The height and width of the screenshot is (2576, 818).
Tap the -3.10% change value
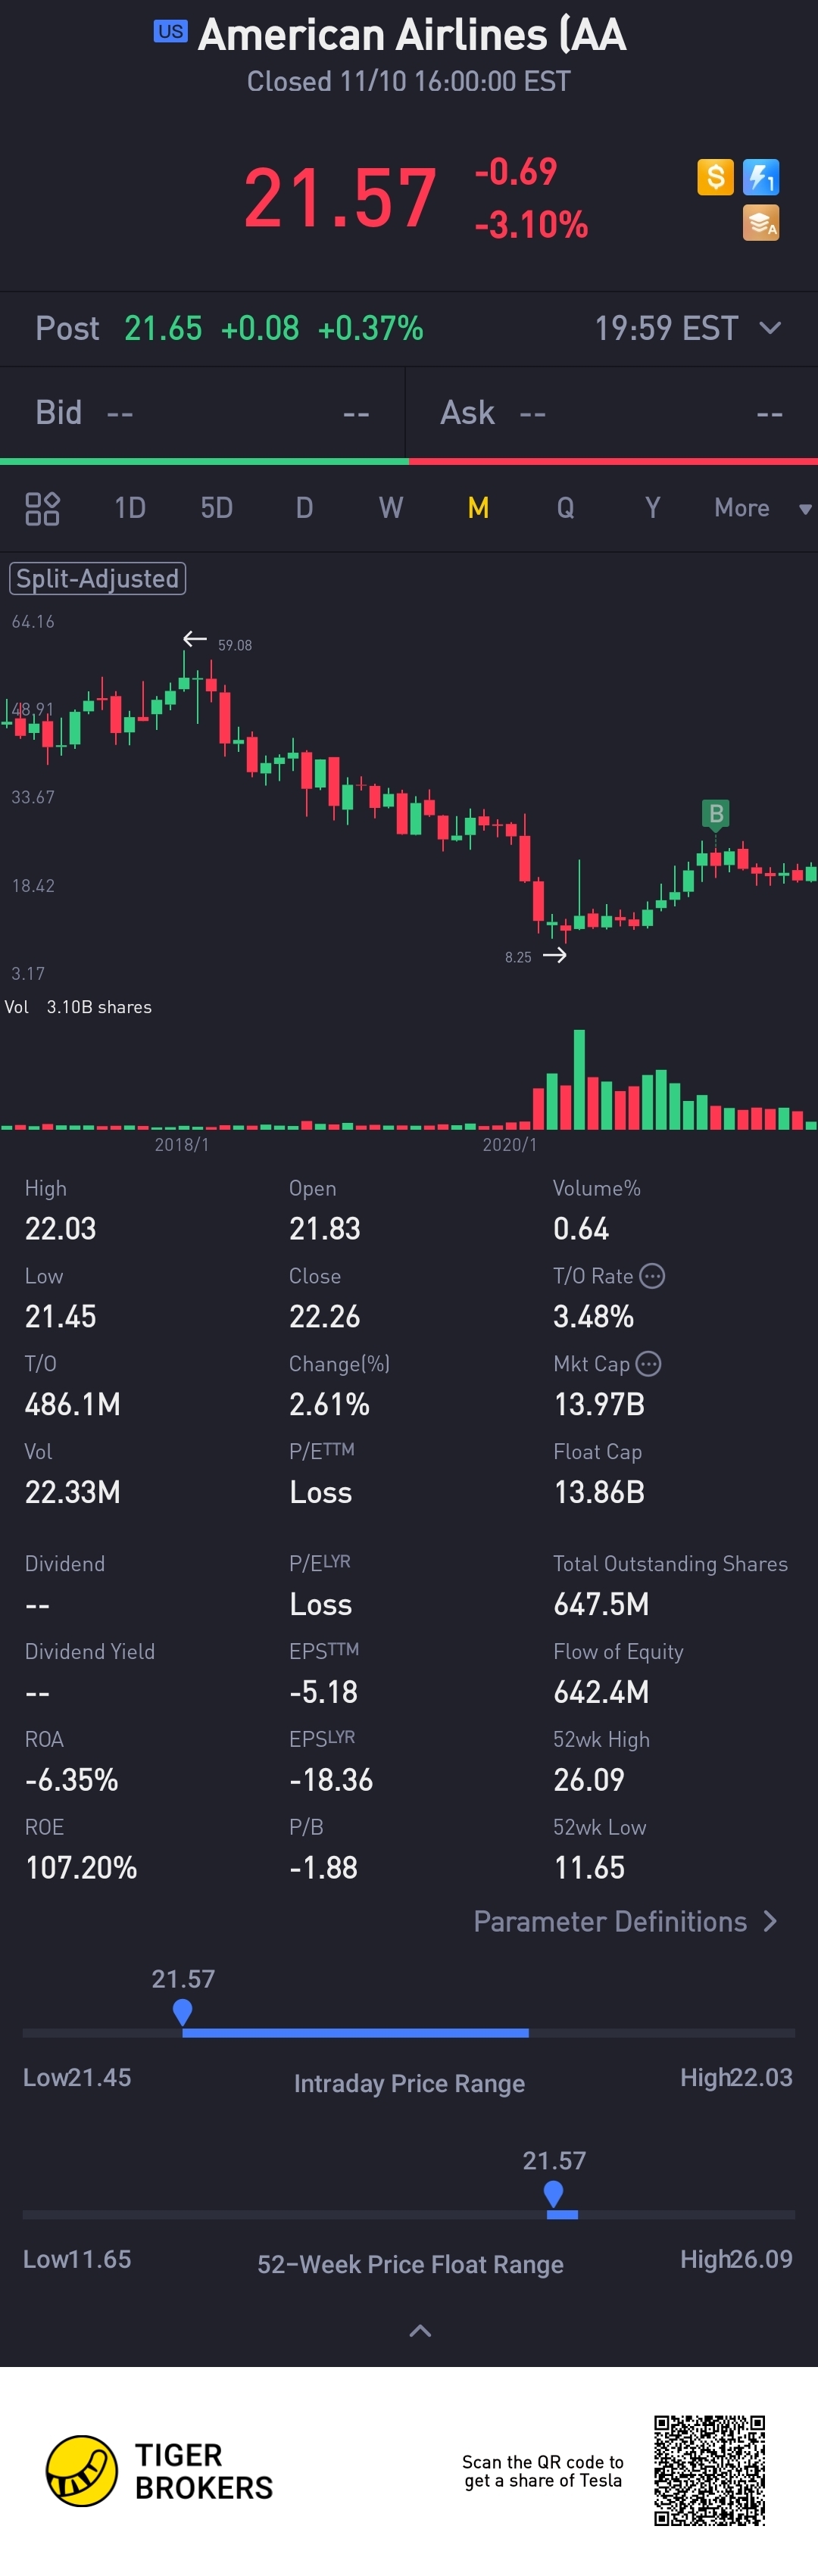(x=531, y=225)
